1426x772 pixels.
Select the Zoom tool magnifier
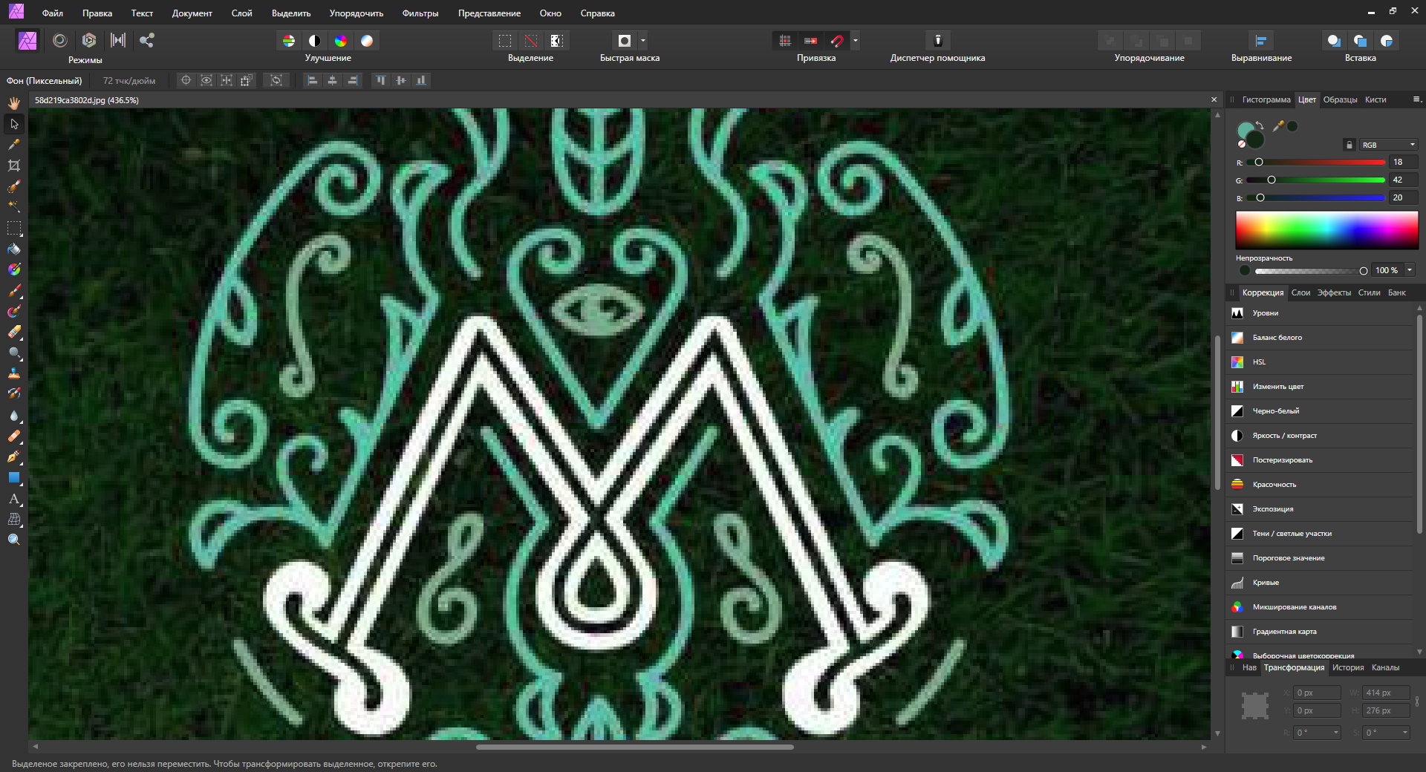click(x=14, y=540)
